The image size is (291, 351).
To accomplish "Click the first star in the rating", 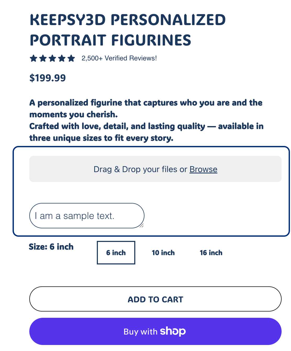I will pos(33,58).
